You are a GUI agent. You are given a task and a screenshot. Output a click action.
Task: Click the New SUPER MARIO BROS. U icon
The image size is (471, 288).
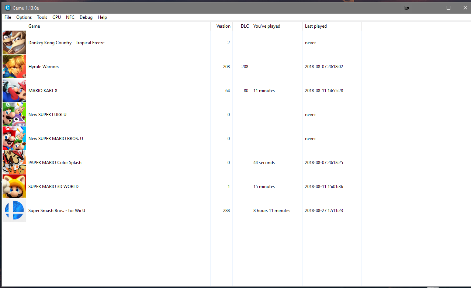pos(14,138)
